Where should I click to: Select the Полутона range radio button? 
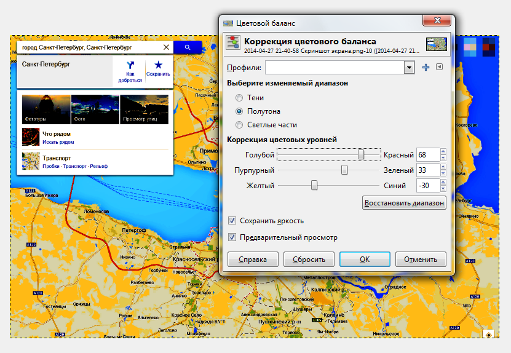239,111
